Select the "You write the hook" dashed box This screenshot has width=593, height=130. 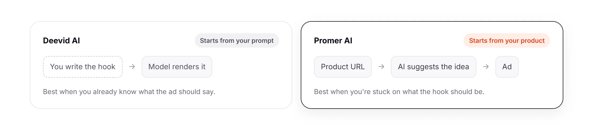click(83, 67)
